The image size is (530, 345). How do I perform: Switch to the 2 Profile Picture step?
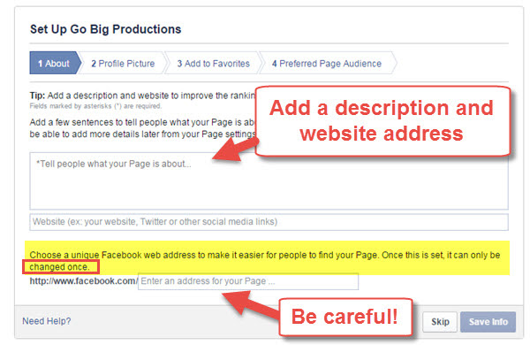point(123,64)
